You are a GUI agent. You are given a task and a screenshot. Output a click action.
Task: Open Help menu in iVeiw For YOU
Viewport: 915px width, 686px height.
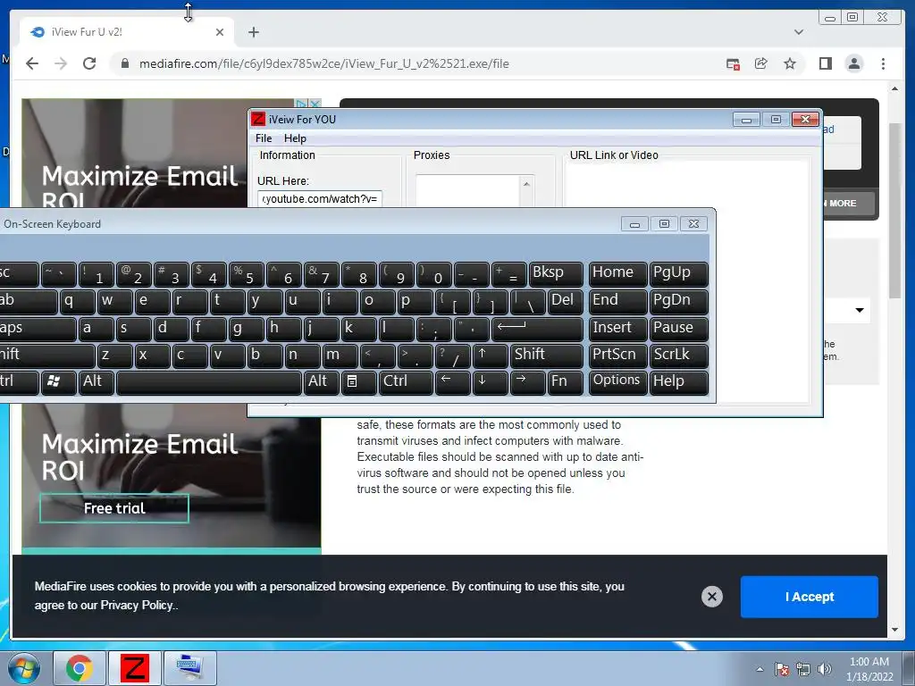(295, 138)
